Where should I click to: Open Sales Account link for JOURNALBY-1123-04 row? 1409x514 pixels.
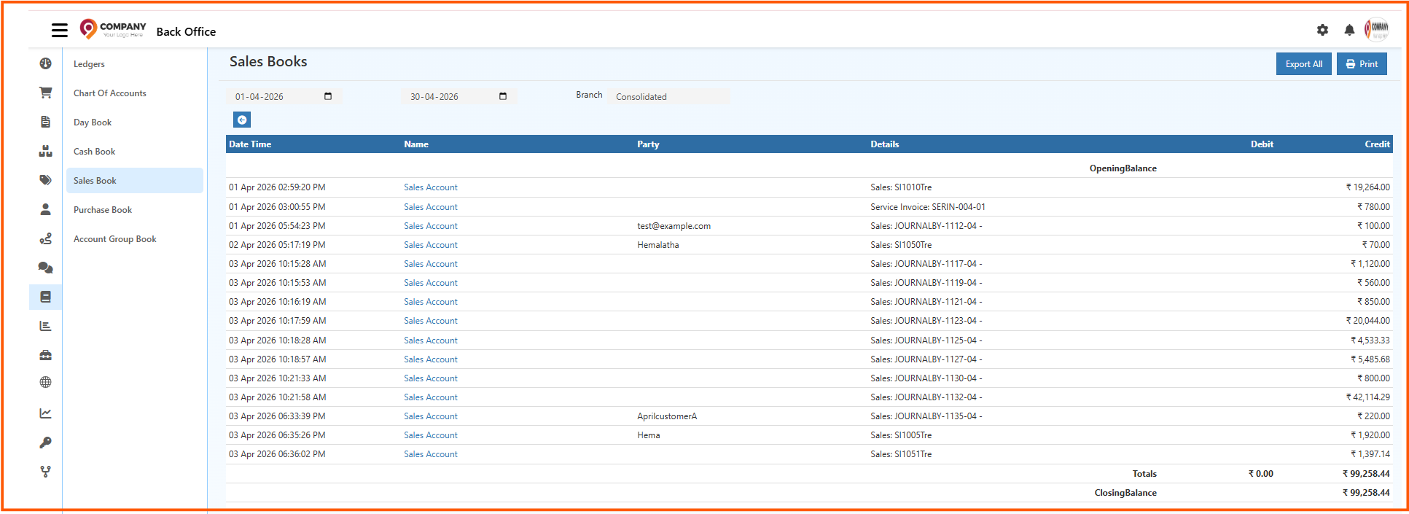(431, 321)
